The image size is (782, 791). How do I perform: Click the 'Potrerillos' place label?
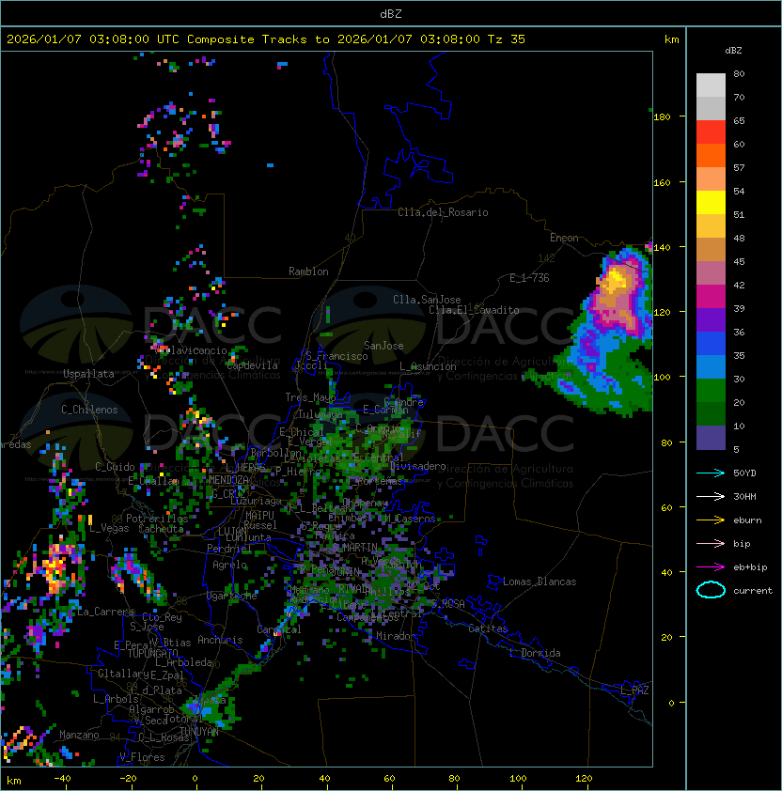coord(157,519)
